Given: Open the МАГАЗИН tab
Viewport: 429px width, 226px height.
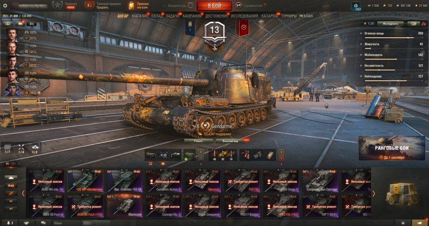Looking at the screenshot, I should point(140,16).
